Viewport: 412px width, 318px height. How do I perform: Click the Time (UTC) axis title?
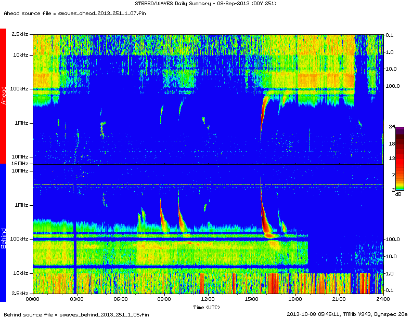coord(208,307)
